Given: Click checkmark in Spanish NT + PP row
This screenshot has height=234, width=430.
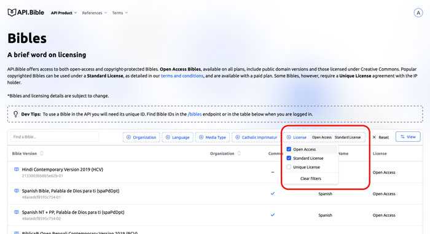Looking at the screenshot, I should (273, 215).
